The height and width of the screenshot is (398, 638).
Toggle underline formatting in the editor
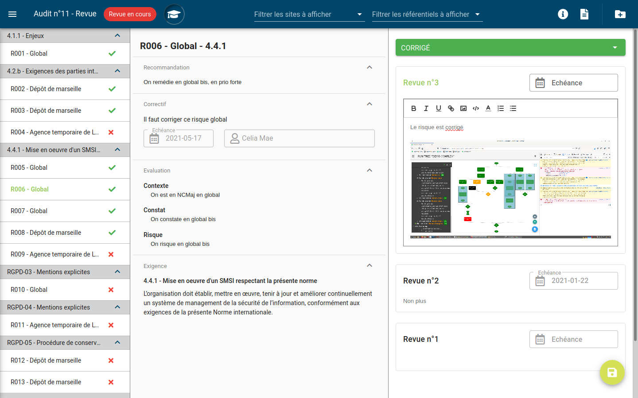pos(438,108)
